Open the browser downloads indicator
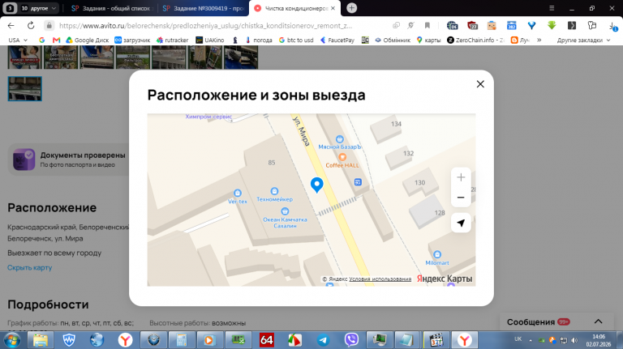623x349 pixels. [x=613, y=26]
